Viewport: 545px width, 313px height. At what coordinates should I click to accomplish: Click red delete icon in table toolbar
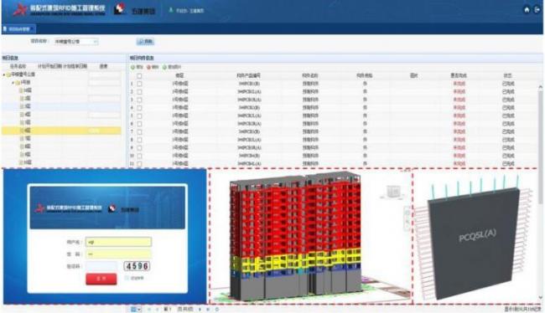coord(148,67)
